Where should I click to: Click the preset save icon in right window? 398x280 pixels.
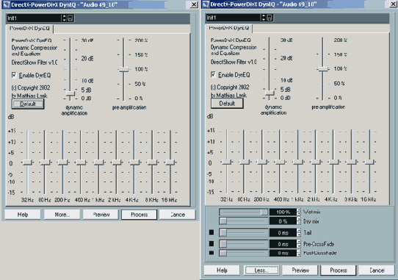click(269, 18)
